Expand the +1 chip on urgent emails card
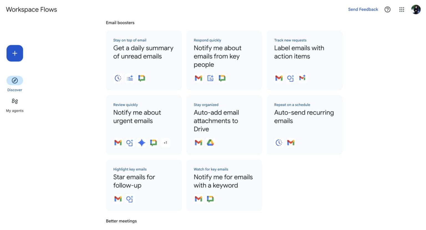This screenshot has width=426, height=230. 165,142
